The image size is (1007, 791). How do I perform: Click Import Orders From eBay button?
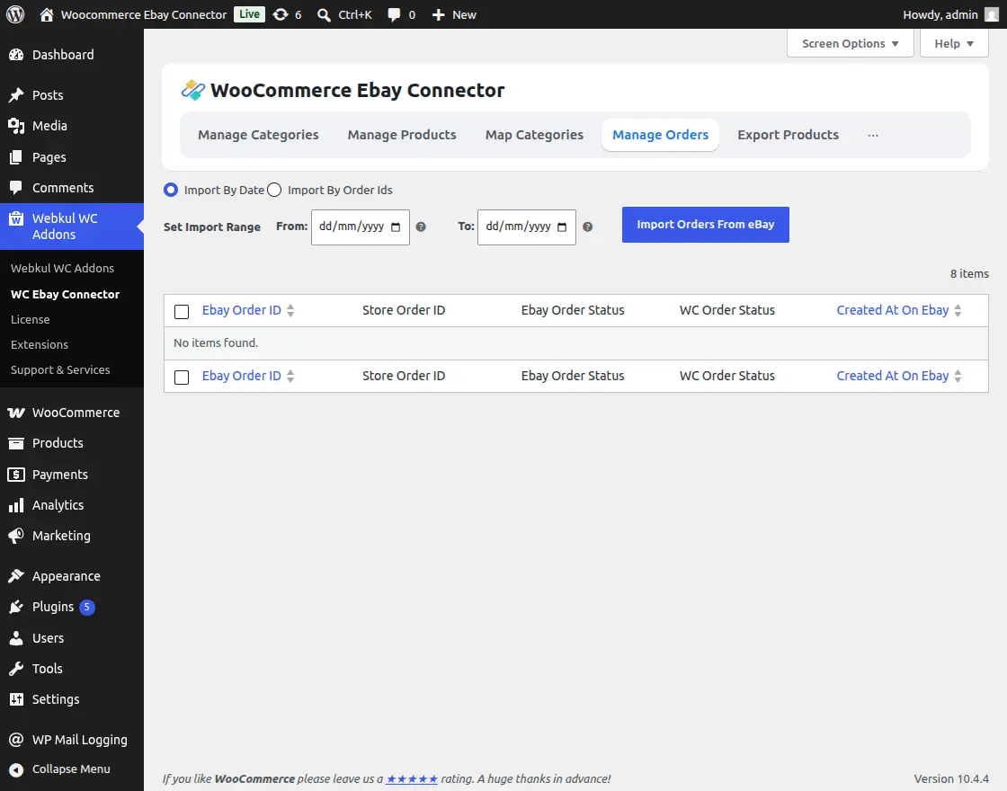705,225
